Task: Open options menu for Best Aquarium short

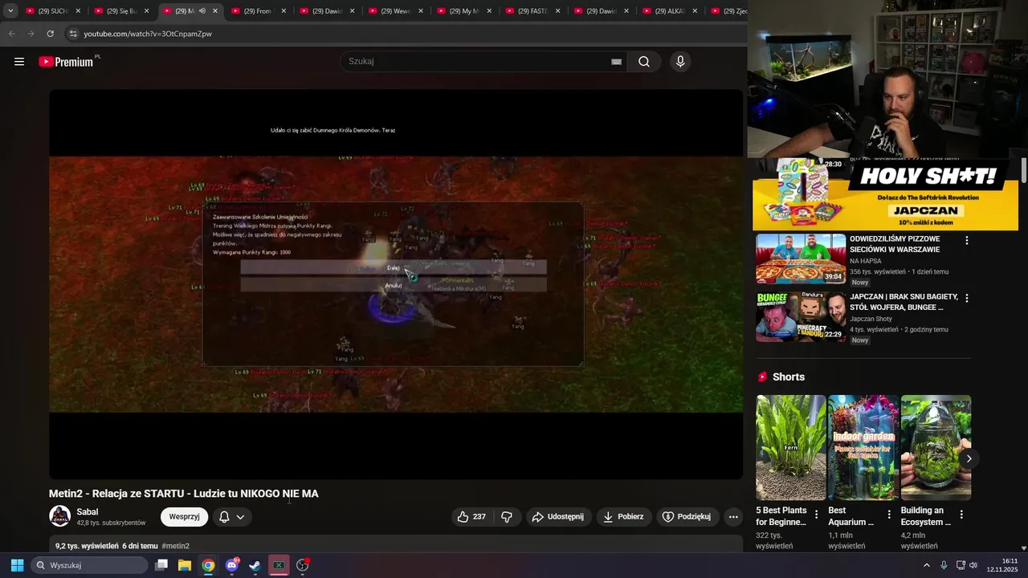Action: pyautogui.click(x=888, y=515)
